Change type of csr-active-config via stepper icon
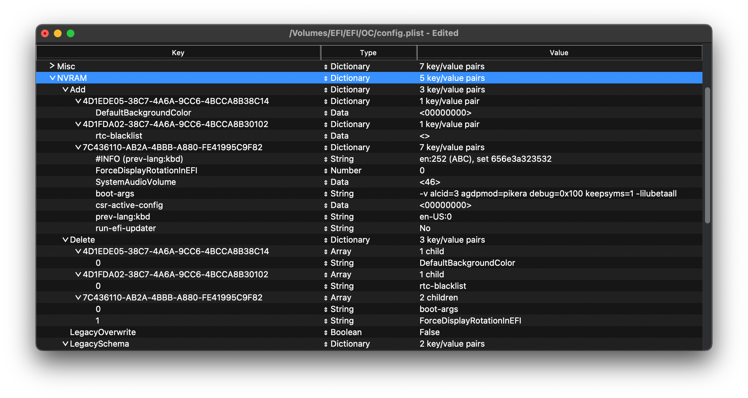This screenshot has width=748, height=398. [326, 205]
